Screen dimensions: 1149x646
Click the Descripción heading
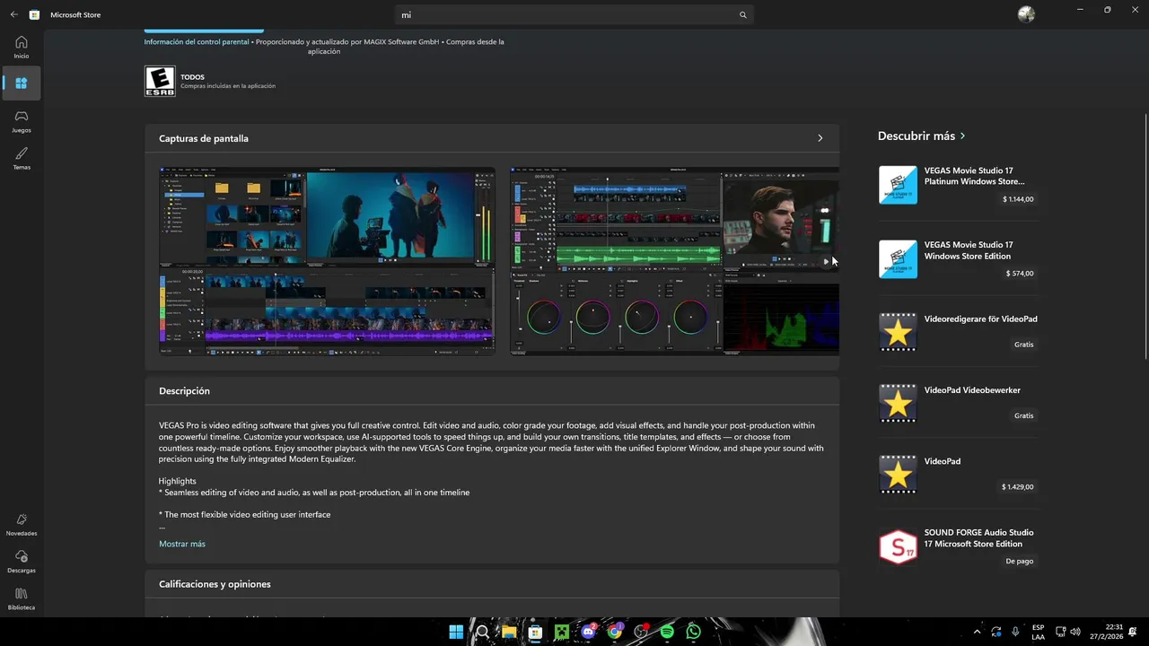(184, 391)
